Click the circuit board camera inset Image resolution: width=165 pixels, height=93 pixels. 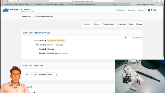point(140,76)
